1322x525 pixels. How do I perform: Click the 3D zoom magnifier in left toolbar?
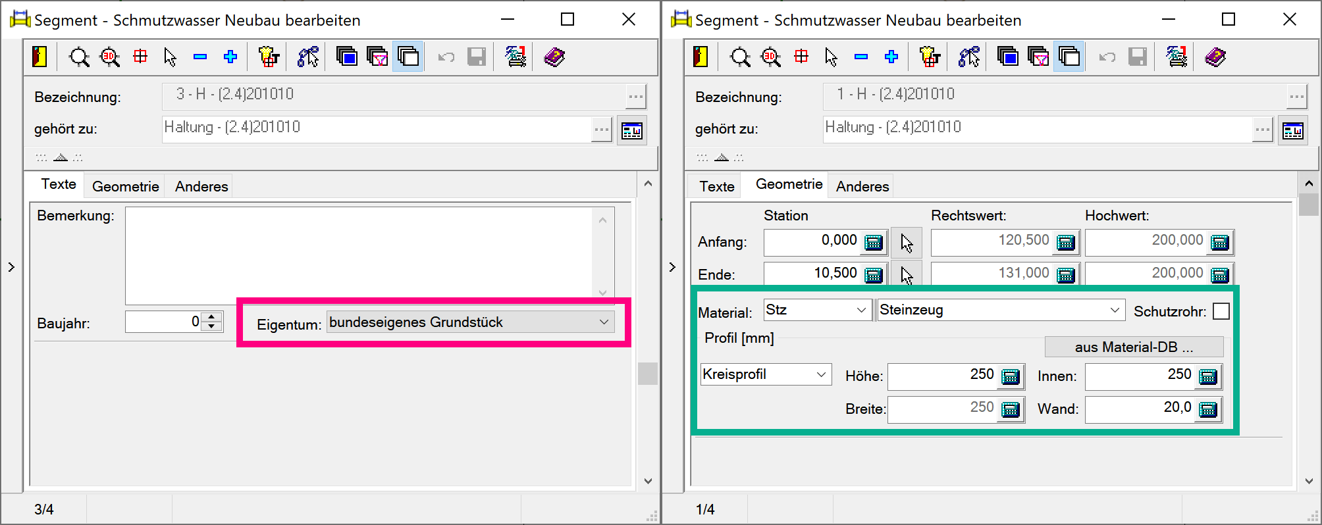pyautogui.click(x=110, y=57)
